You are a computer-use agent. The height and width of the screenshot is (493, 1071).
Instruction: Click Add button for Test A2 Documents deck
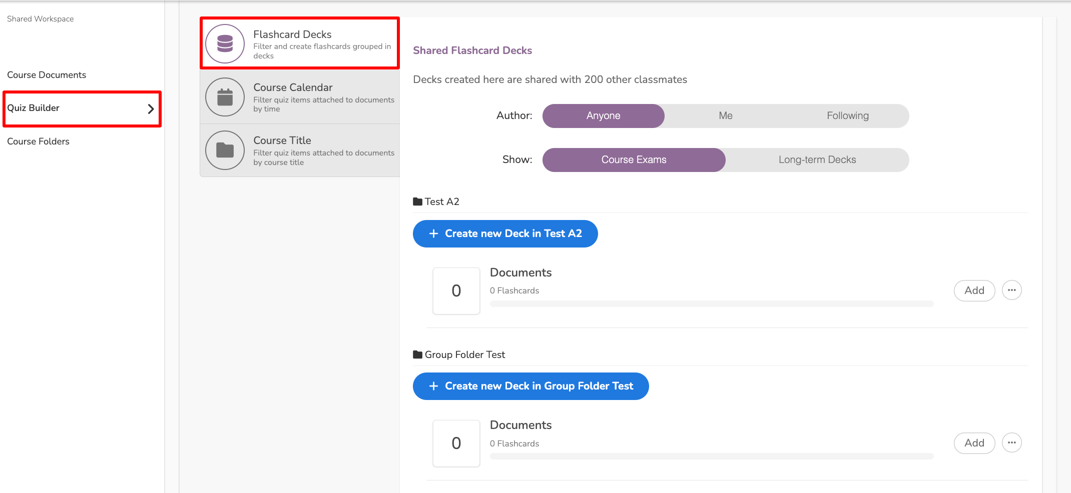pos(974,290)
